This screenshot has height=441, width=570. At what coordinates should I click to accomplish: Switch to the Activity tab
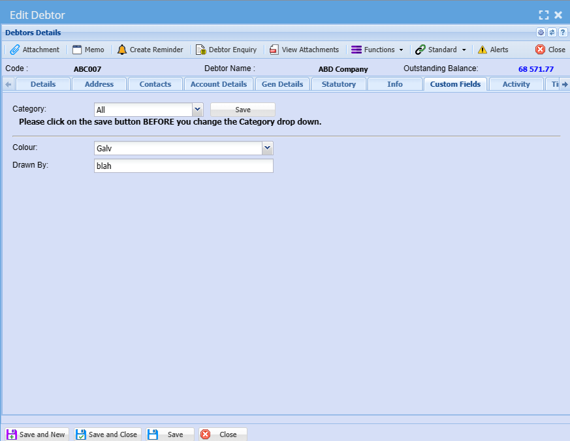pyautogui.click(x=516, y=84)
